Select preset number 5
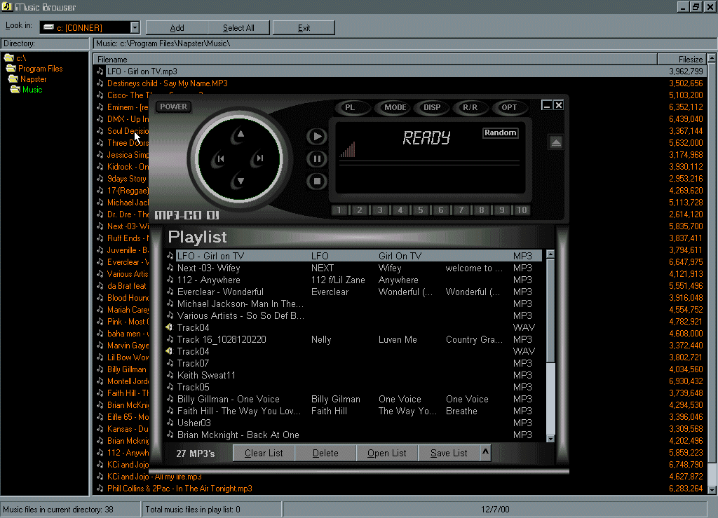The width and height of the screenshot is (718, 518). pyautogui.click(x=421, y=210)
